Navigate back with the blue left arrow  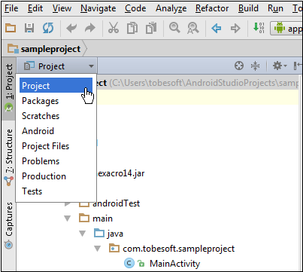tap(217, 28)
